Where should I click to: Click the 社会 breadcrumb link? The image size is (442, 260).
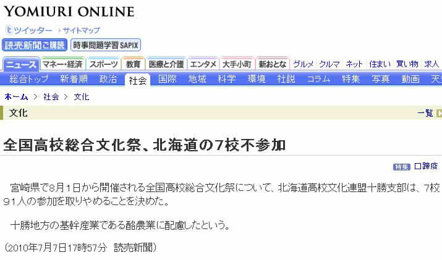click(51, 97)
